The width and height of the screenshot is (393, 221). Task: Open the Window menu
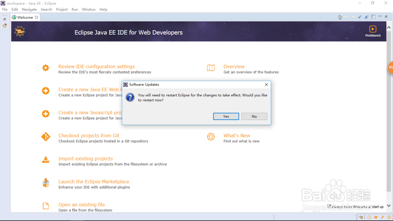pyautogui.click(x=89, y=9)
